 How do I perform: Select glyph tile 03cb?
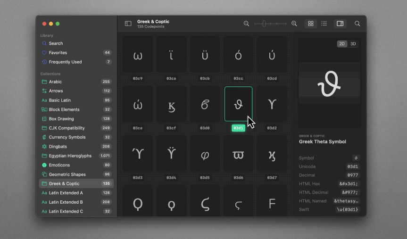click(205, 55)
